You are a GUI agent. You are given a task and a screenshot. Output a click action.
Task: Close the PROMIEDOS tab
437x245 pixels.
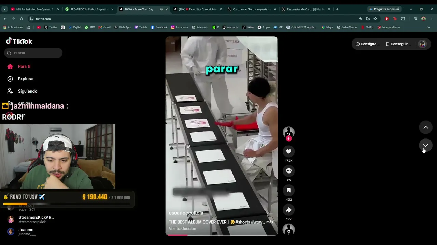[x=112, y=9]
